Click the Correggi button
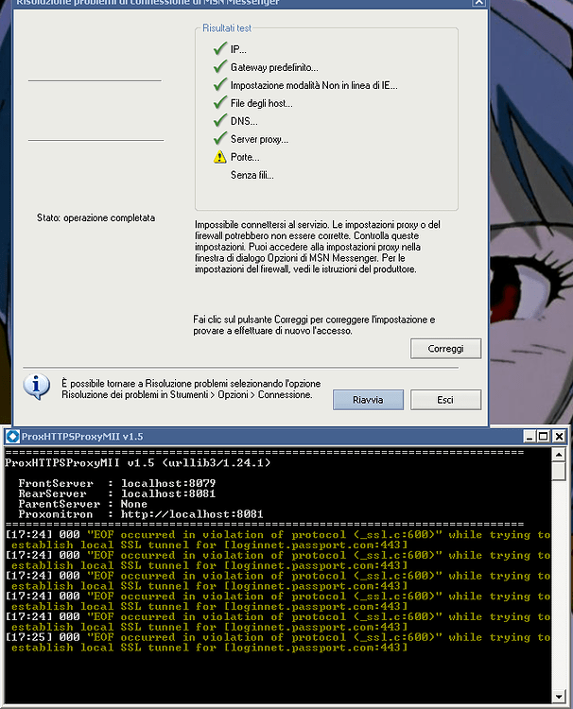The height and width of the screenshot is (709, 573). [x=445, y=349]
